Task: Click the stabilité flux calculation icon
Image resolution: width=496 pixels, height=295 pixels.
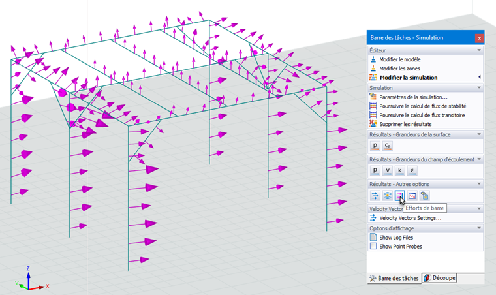Action: pos(373,106)
